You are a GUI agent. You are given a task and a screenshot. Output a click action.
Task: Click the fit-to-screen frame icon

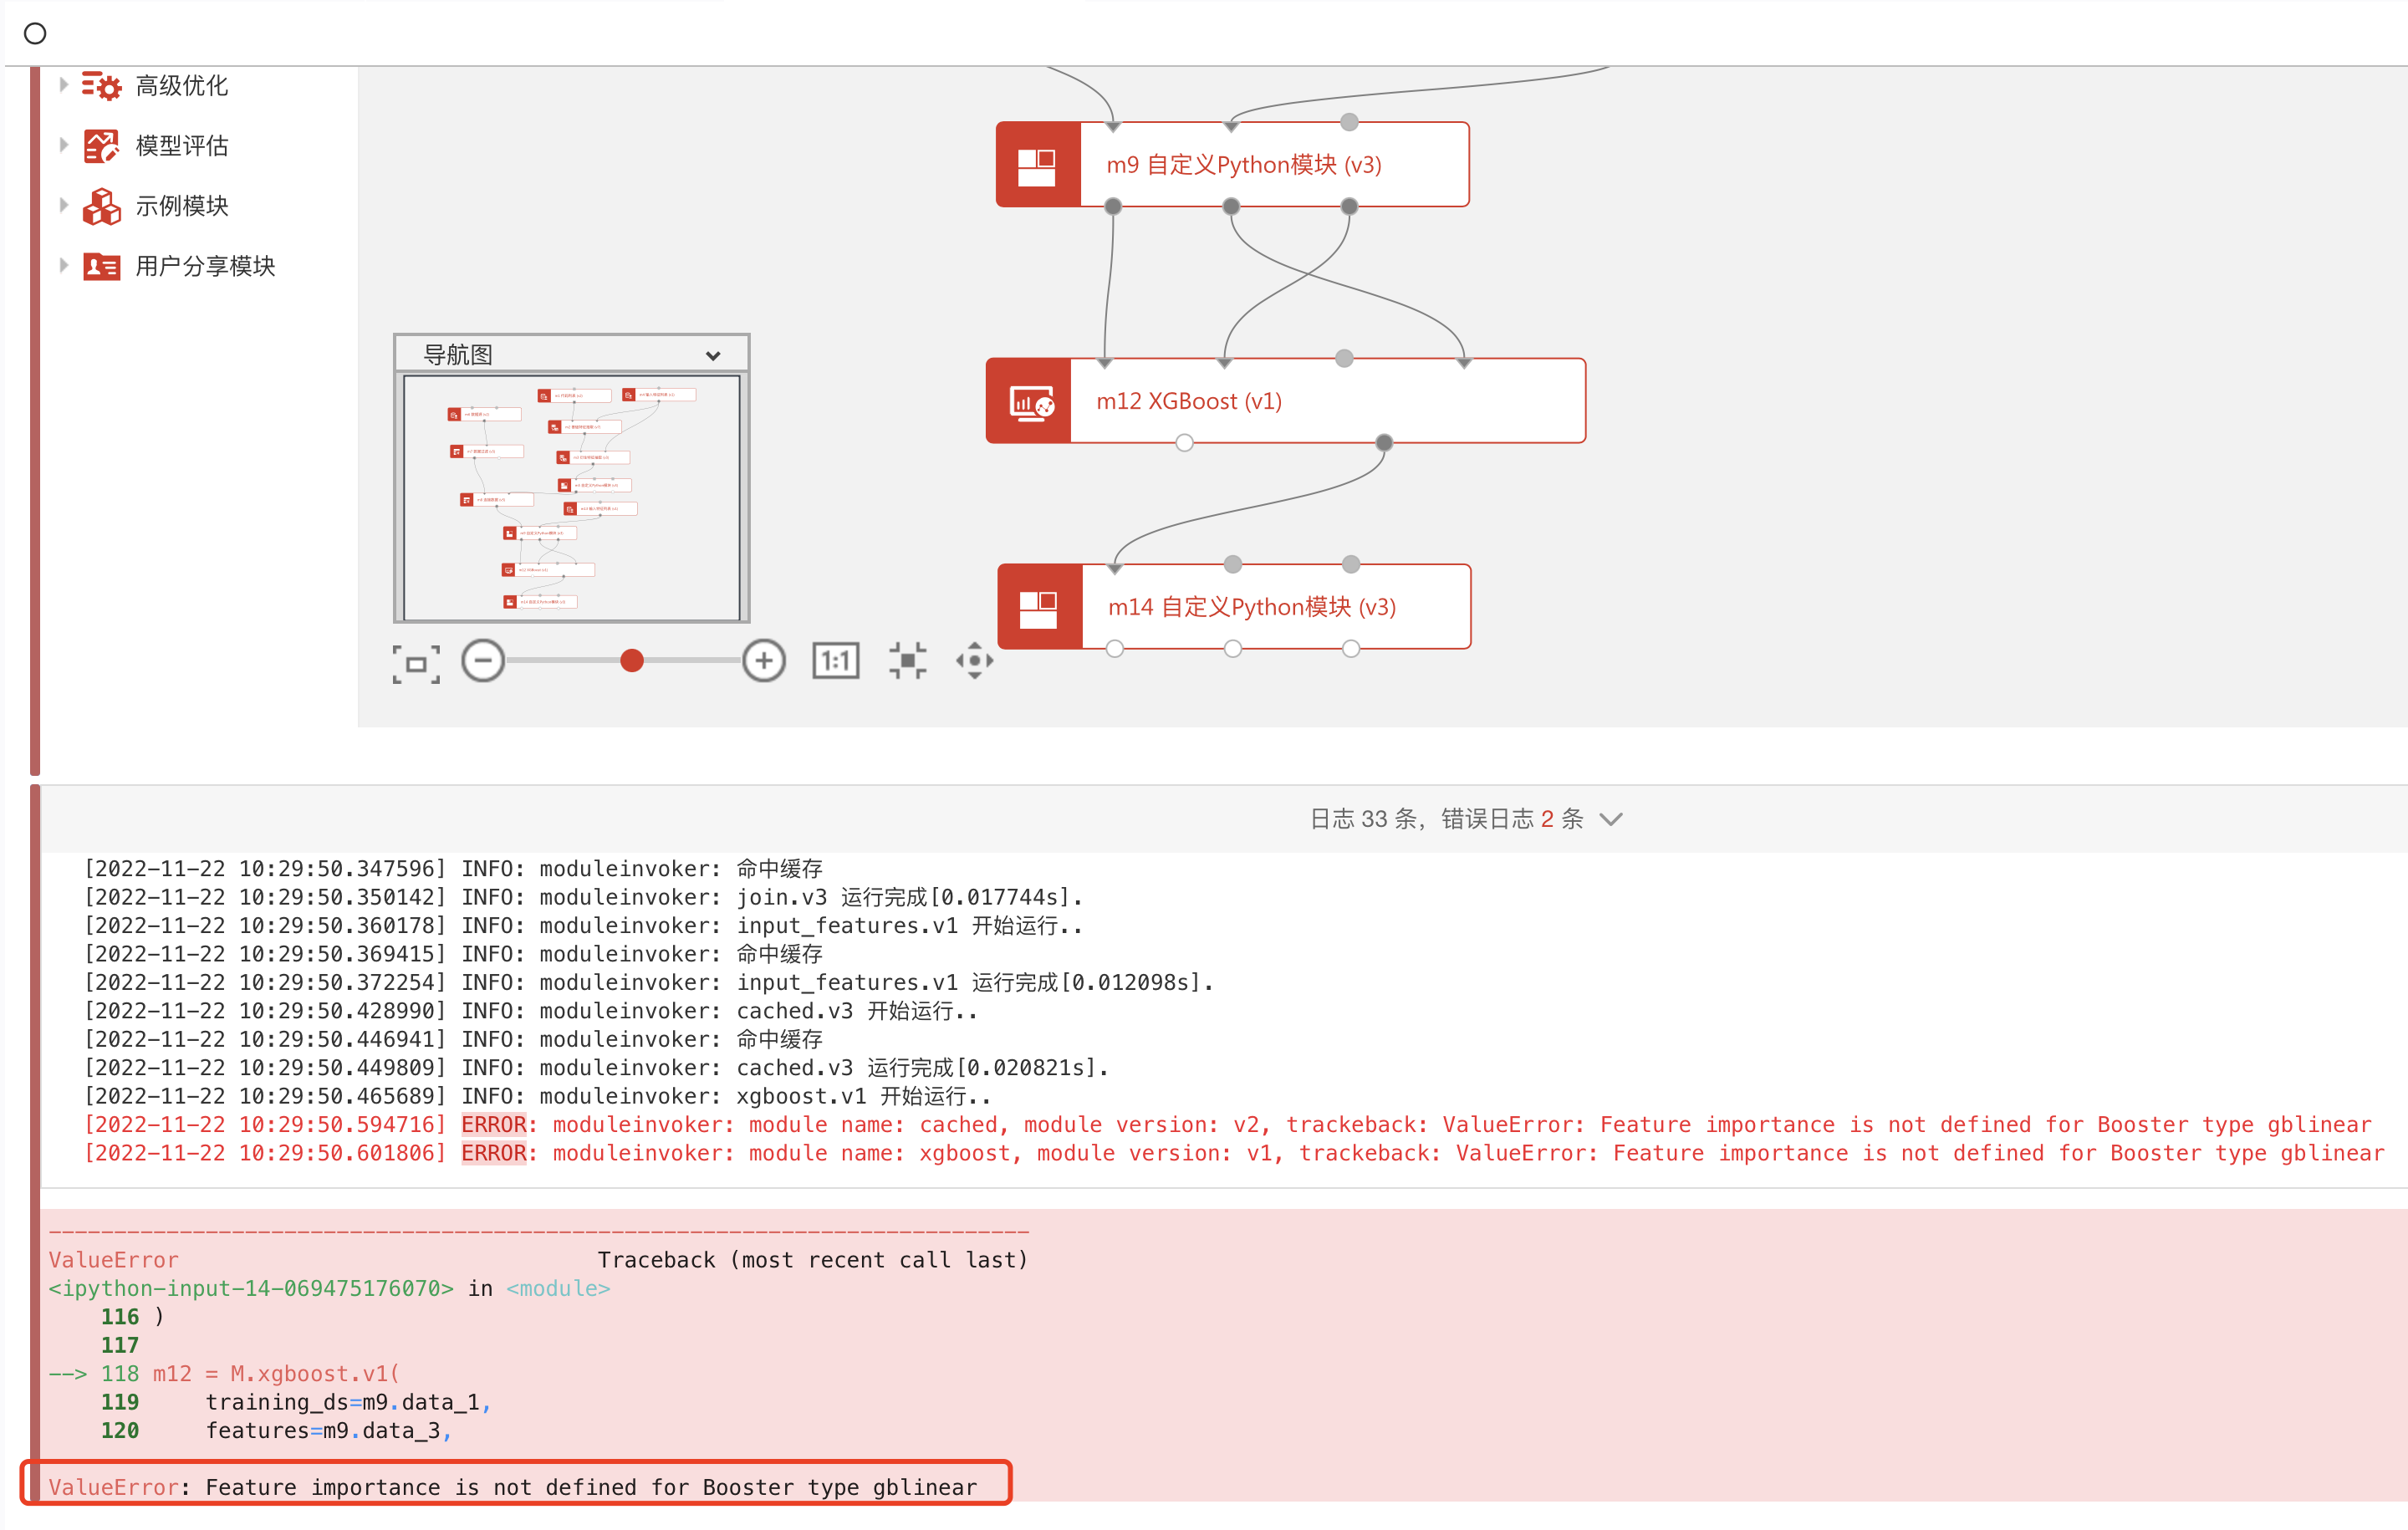click(416, 663)
